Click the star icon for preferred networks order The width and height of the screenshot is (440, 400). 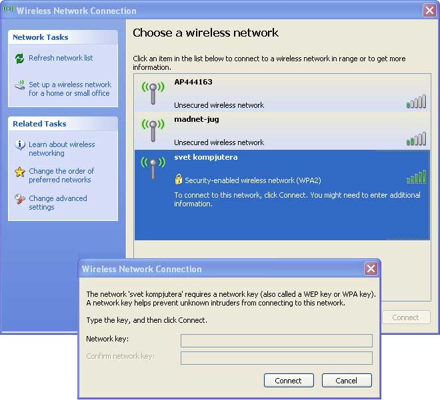coord(19,172)
